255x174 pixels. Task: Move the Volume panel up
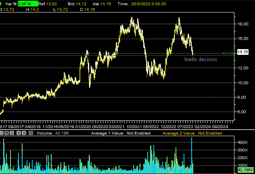(19, 133)
